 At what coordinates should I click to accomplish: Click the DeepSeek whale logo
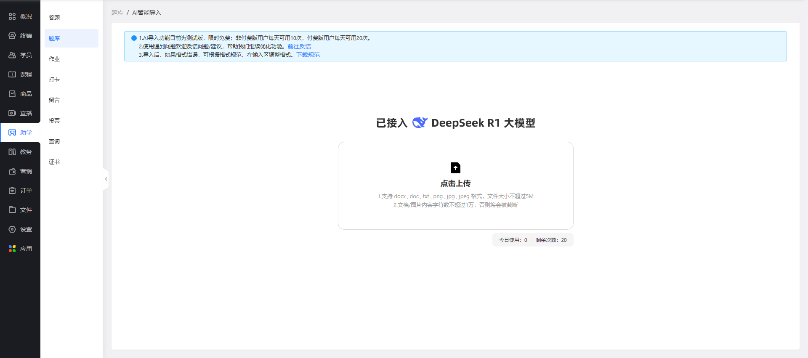420,122
